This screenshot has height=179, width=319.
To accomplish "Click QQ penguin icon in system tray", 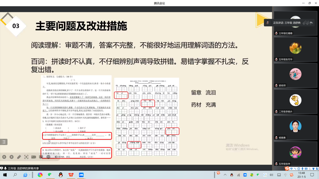I will tap(232, 175).
